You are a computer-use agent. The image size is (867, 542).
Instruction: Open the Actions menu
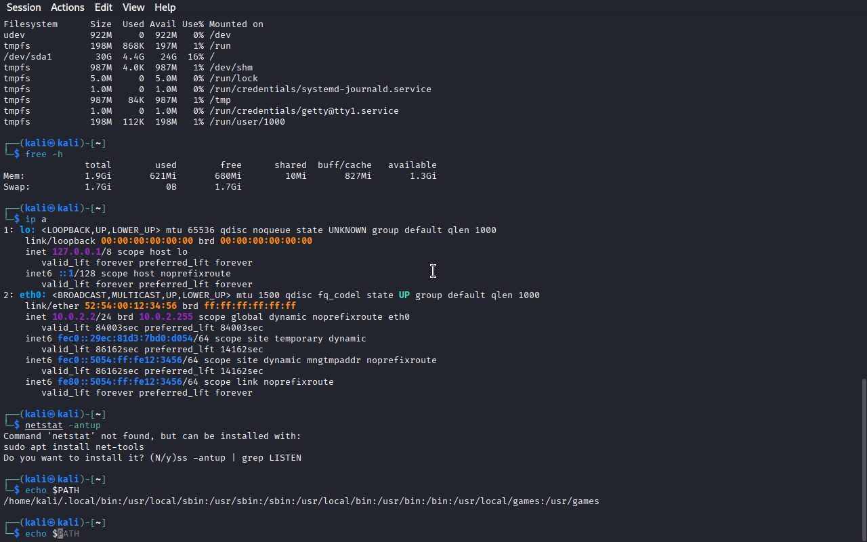pos(68,7)
